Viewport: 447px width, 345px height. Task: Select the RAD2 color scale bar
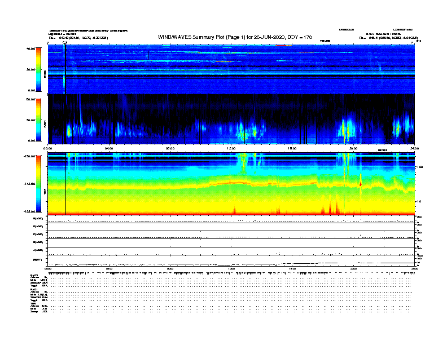(x=38, y=70)
